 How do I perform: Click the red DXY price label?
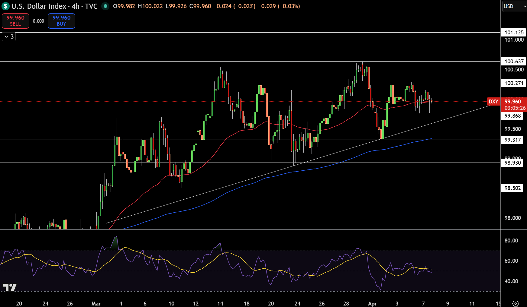point(493,102)
